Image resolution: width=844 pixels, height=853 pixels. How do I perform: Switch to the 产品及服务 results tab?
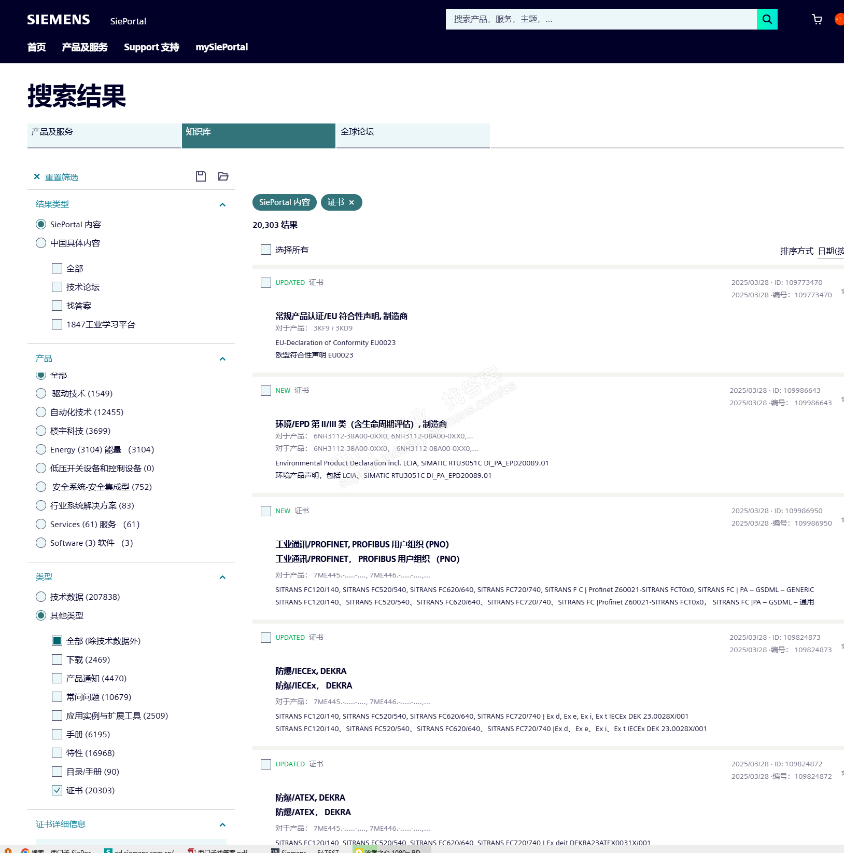coord(104,135)
